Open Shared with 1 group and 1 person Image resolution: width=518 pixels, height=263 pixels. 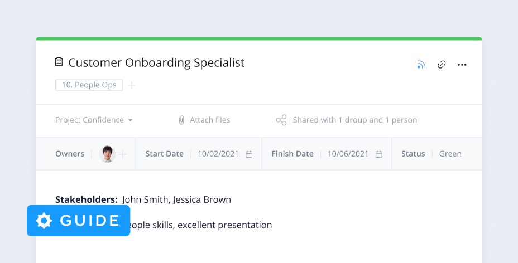tap(354, 120)
